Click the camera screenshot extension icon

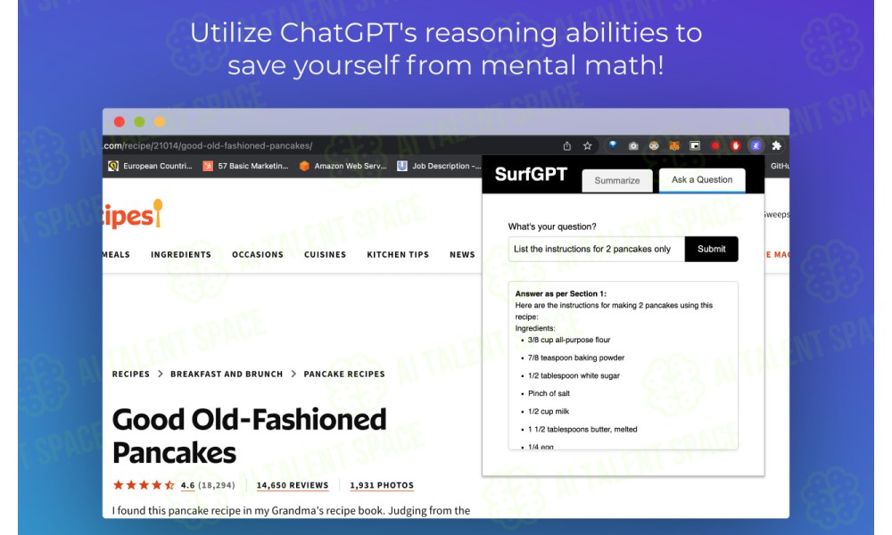click(633, 146)
